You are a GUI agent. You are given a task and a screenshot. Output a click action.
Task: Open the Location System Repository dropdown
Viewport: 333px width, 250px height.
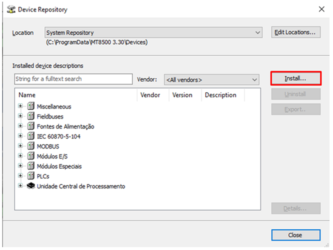tap(154, 32)
